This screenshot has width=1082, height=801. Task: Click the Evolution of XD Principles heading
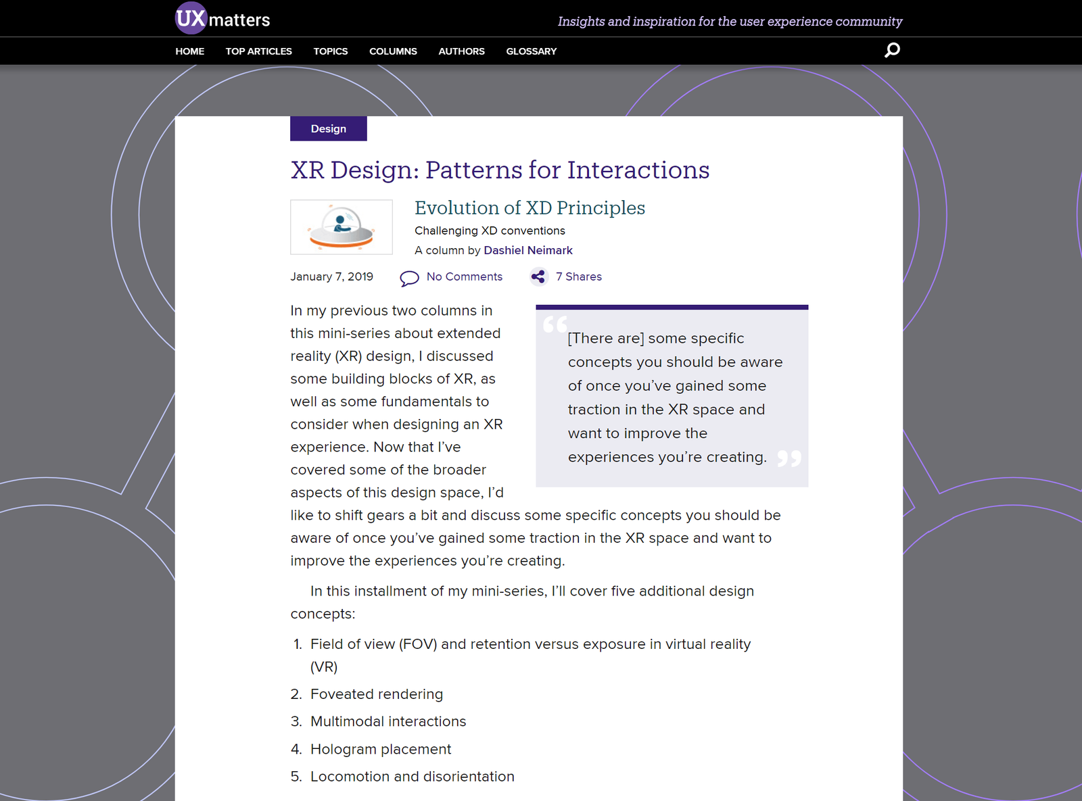pyautogui.click(x=530, y=208)
